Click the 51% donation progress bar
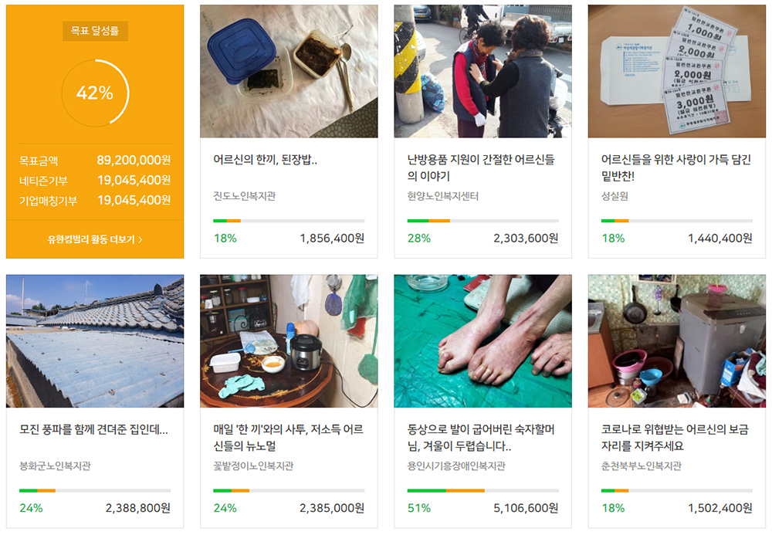The width and height of the screenshot is (772, 535). [x=483, y=491]
